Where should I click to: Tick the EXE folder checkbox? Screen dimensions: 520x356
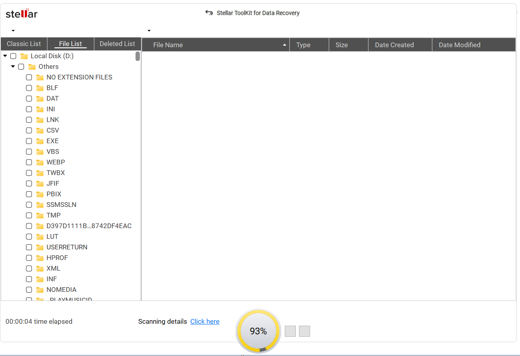click(29, 141)
